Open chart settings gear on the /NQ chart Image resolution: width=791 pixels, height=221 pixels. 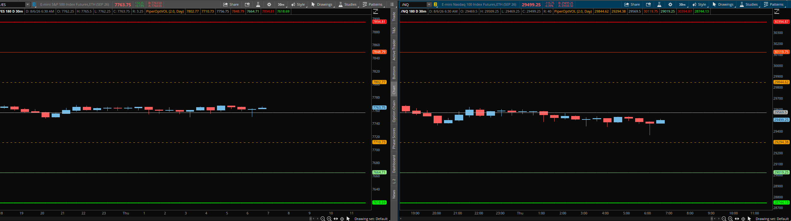click(670, 4)
